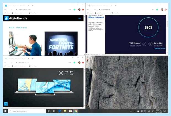Bookmark the dell.com page with the star
The image size is (171, 116).
click(x=70, y=63)
